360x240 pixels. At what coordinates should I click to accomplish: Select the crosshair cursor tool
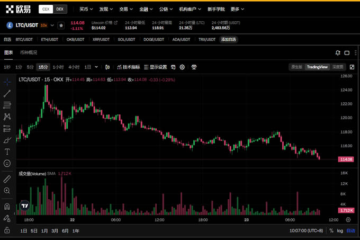(7, 82)
